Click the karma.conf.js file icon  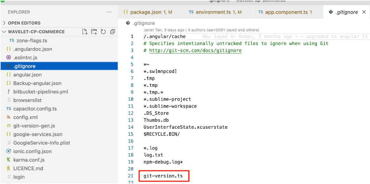click(x=9, y=160)
